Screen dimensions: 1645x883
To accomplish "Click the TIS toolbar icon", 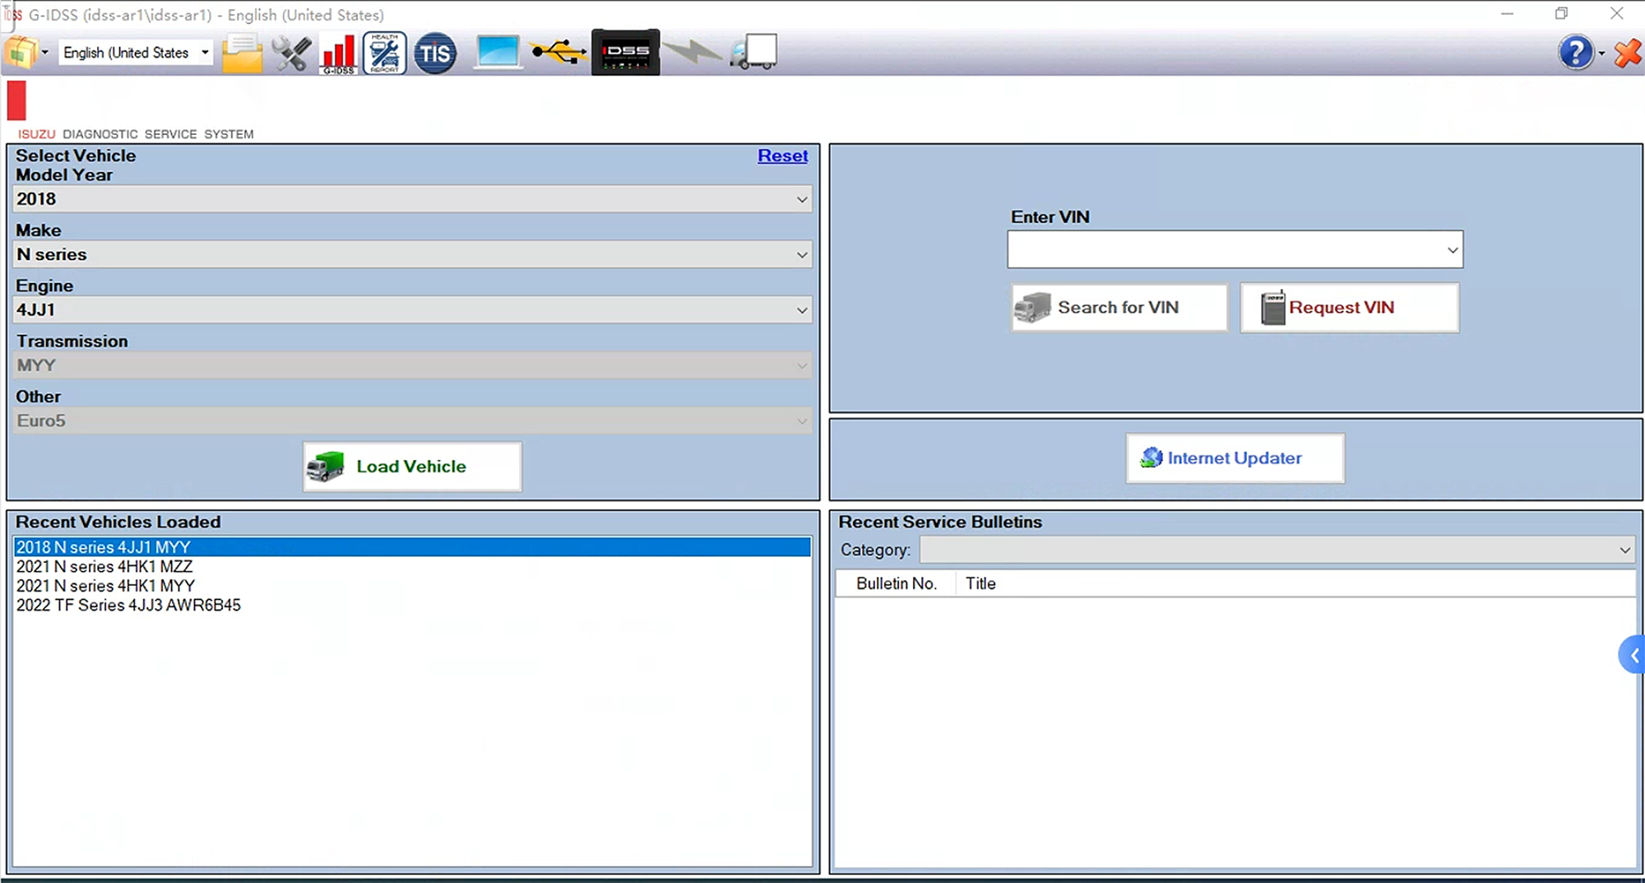I will [434, 53].
